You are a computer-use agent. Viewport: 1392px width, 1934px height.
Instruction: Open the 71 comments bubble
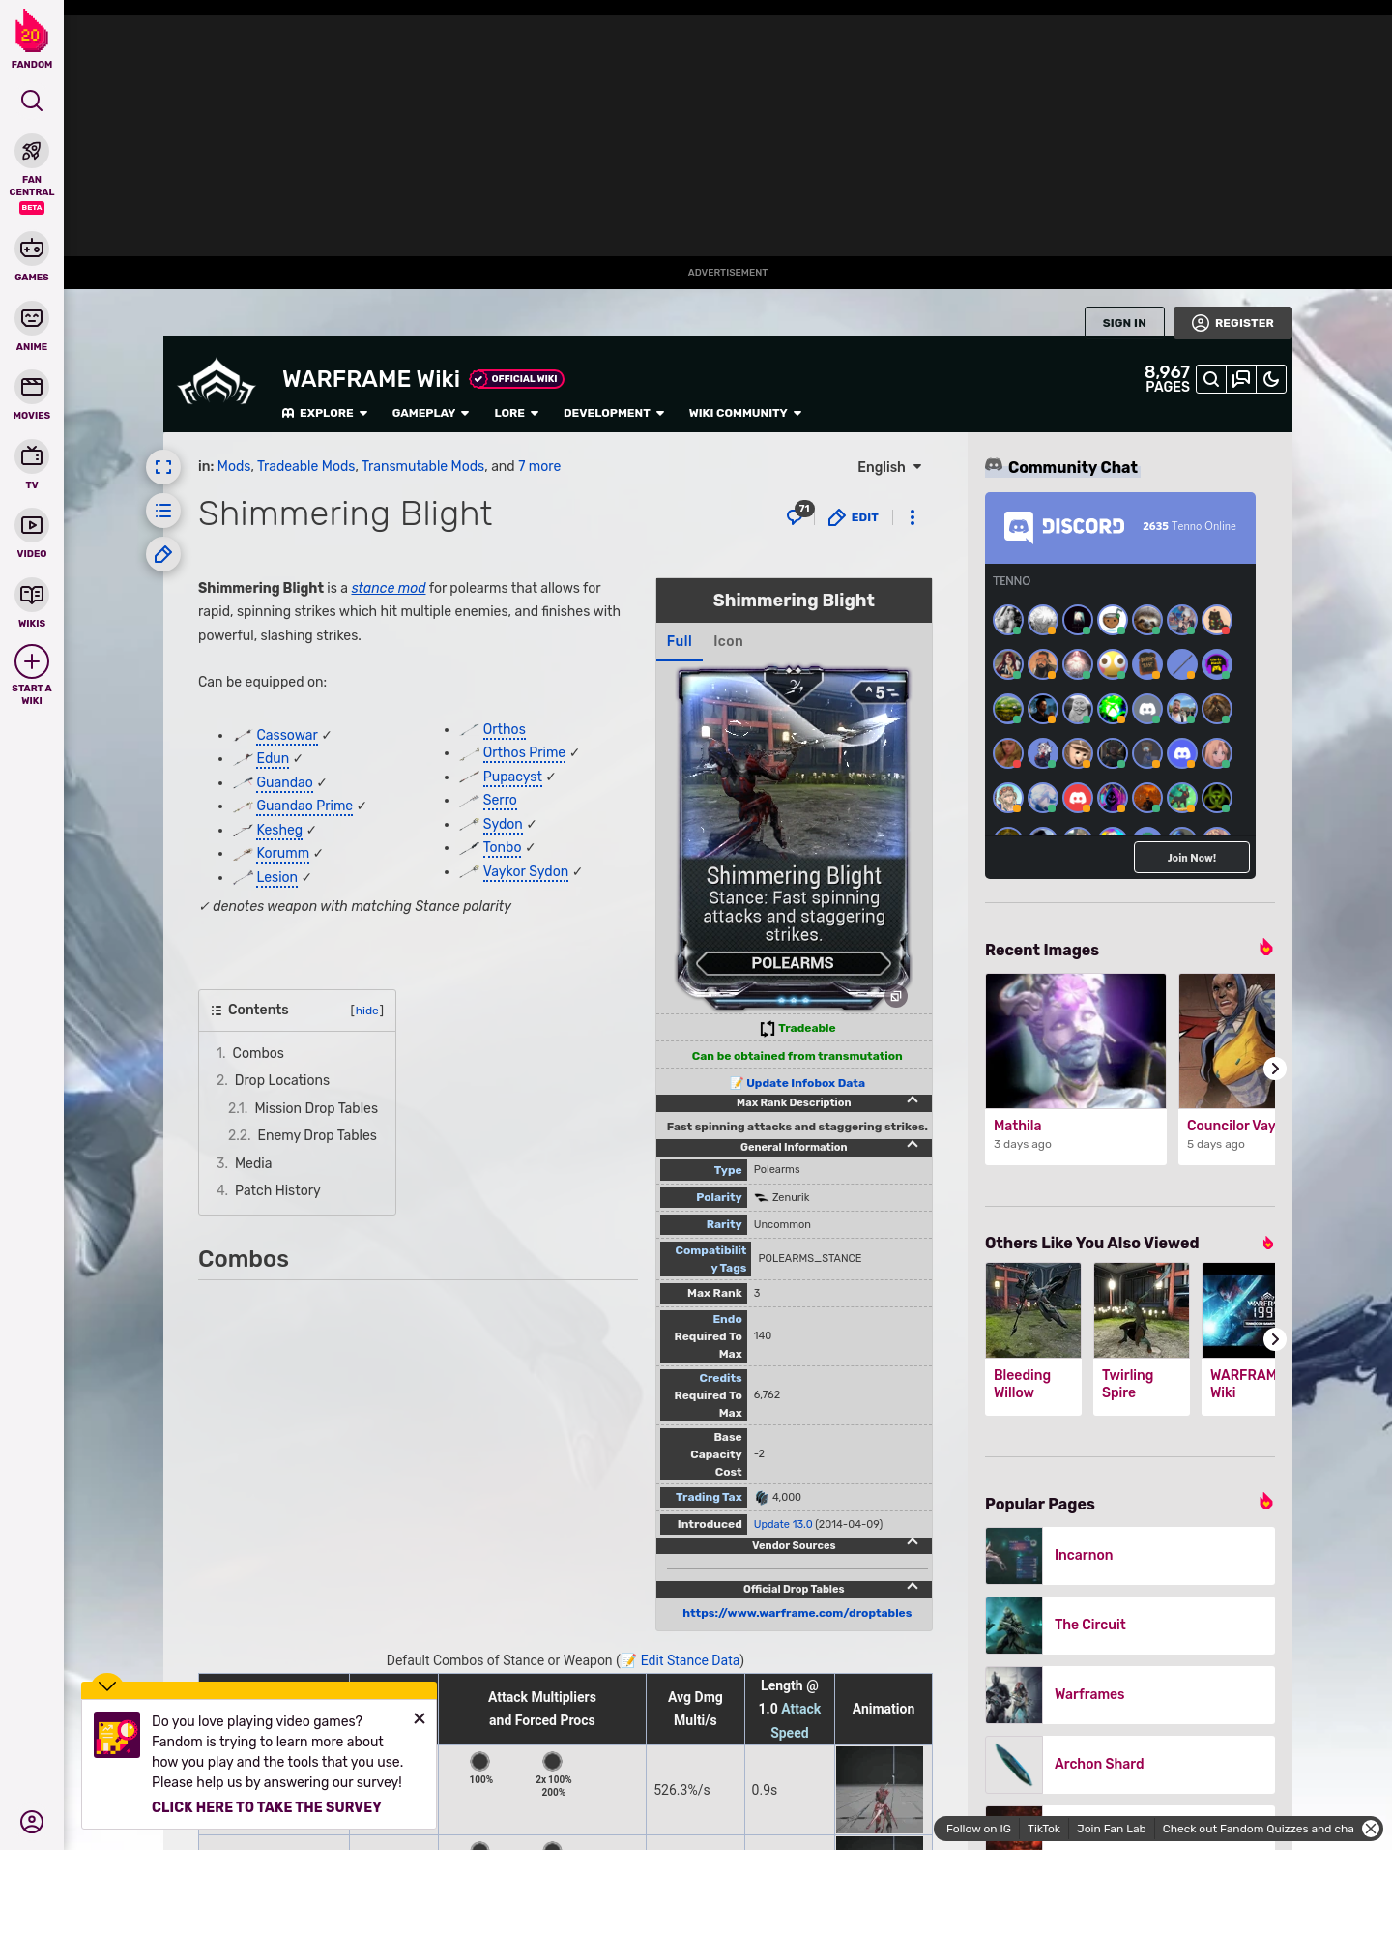[x=799, y=513]
